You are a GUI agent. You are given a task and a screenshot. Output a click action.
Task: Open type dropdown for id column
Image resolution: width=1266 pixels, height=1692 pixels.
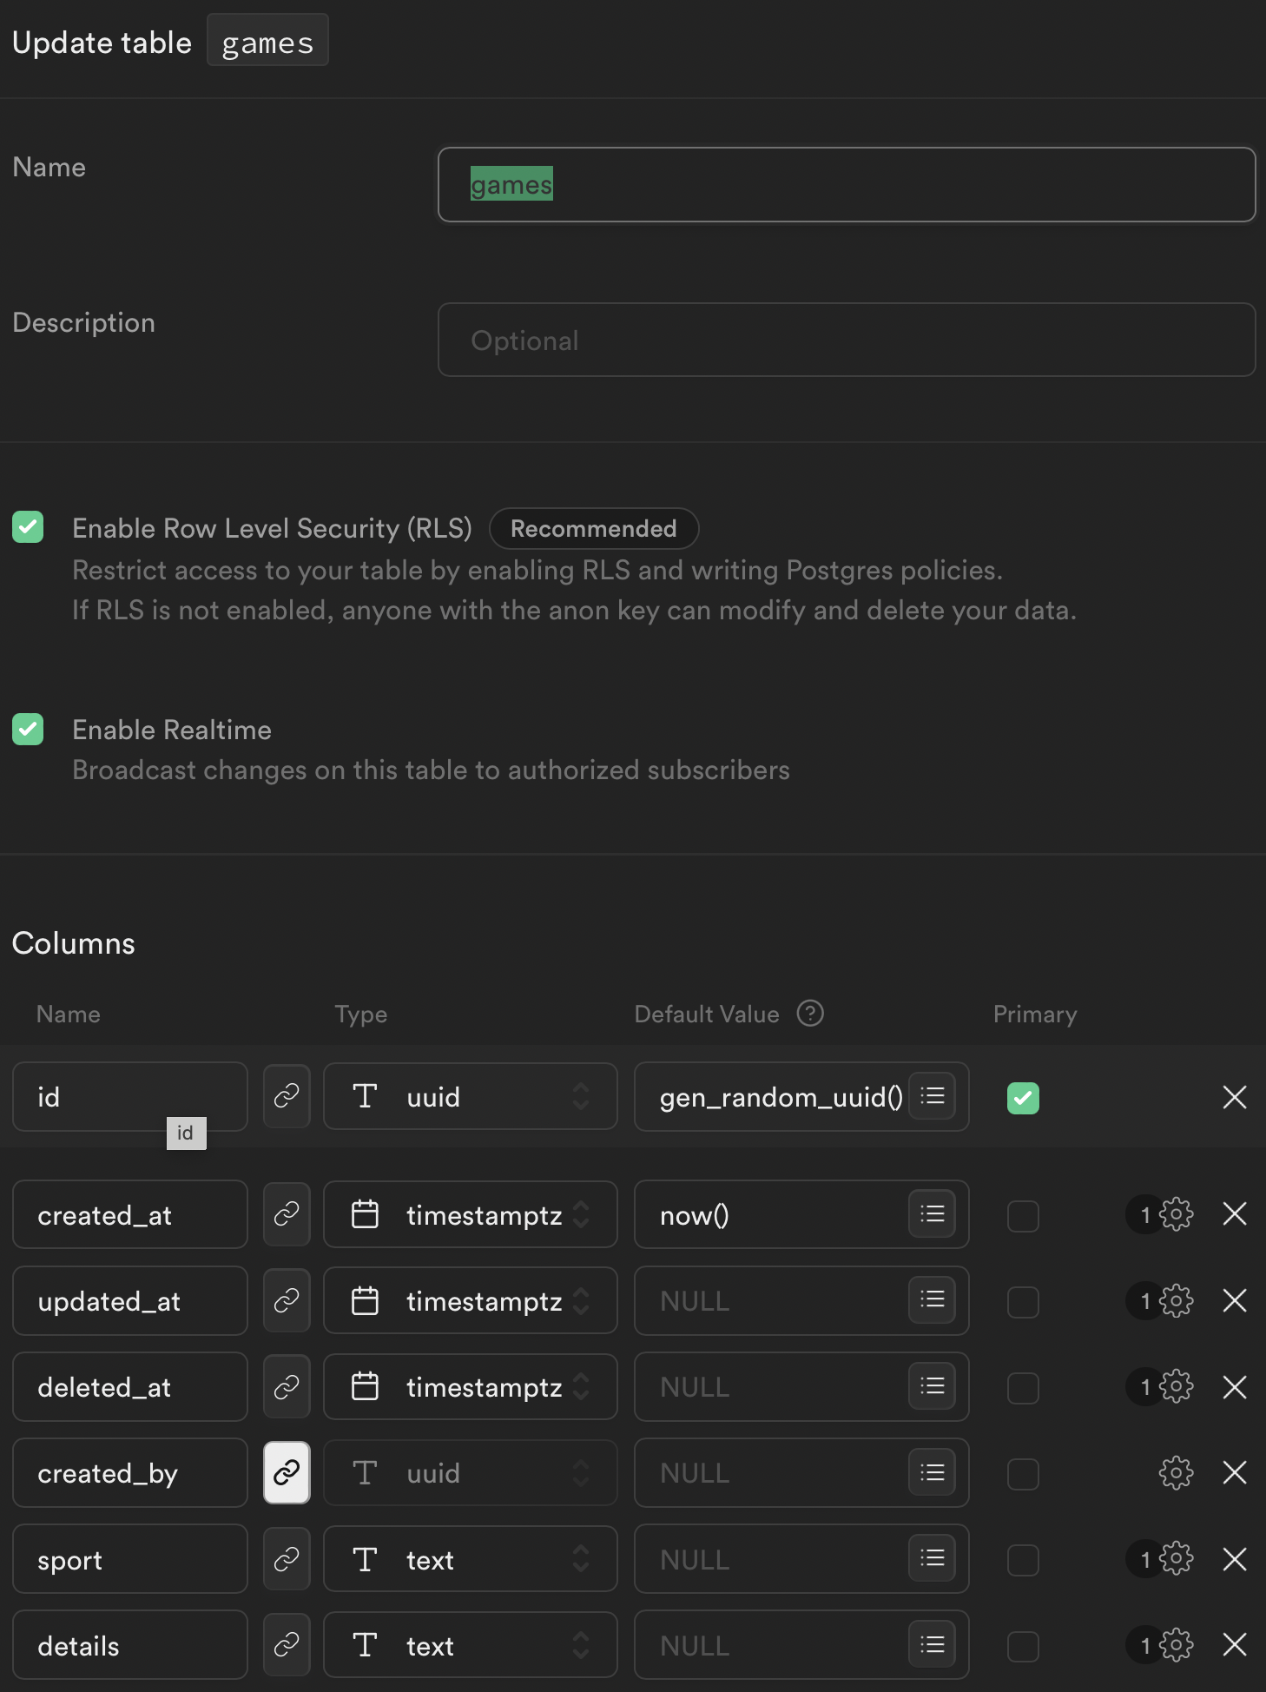[x=470, y=1096]
